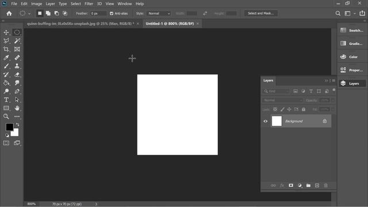Screen dimensions: 368x207
Task: Select the Elliptical Marquee tool
Action: coord(17,32)
